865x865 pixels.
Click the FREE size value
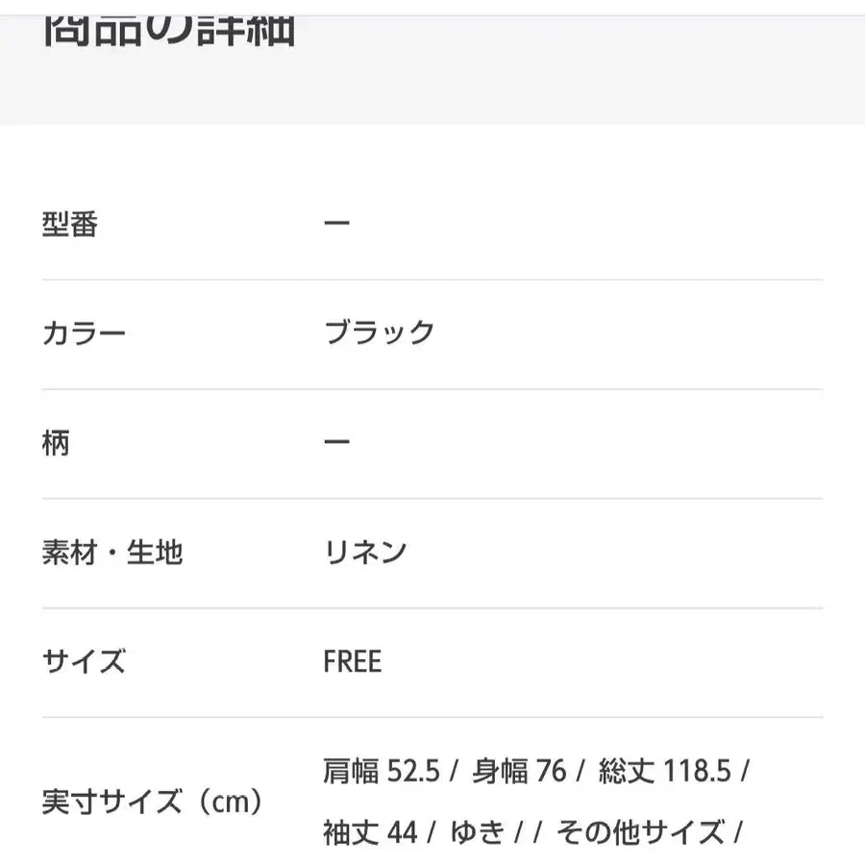coord(353,661)
